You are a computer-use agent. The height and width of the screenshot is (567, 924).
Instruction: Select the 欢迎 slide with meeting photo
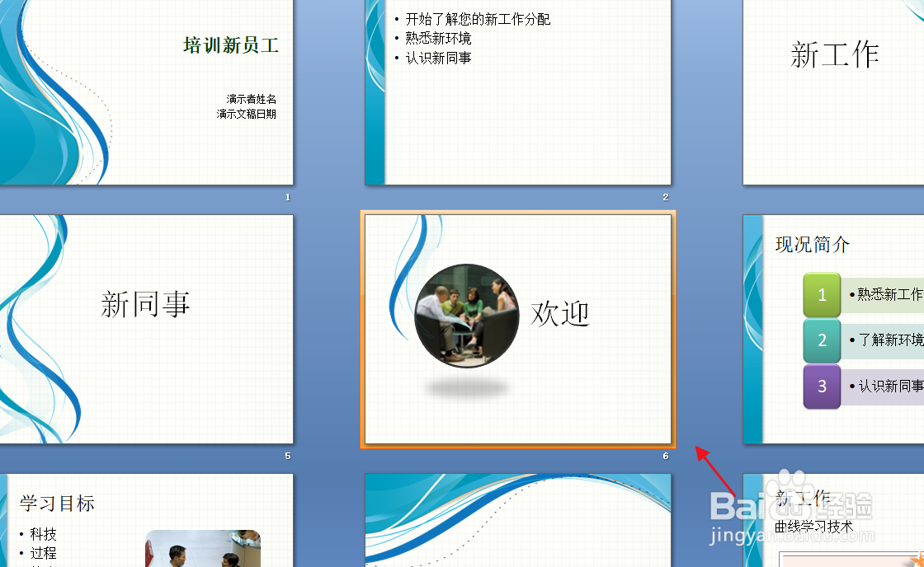coord(518,329)
